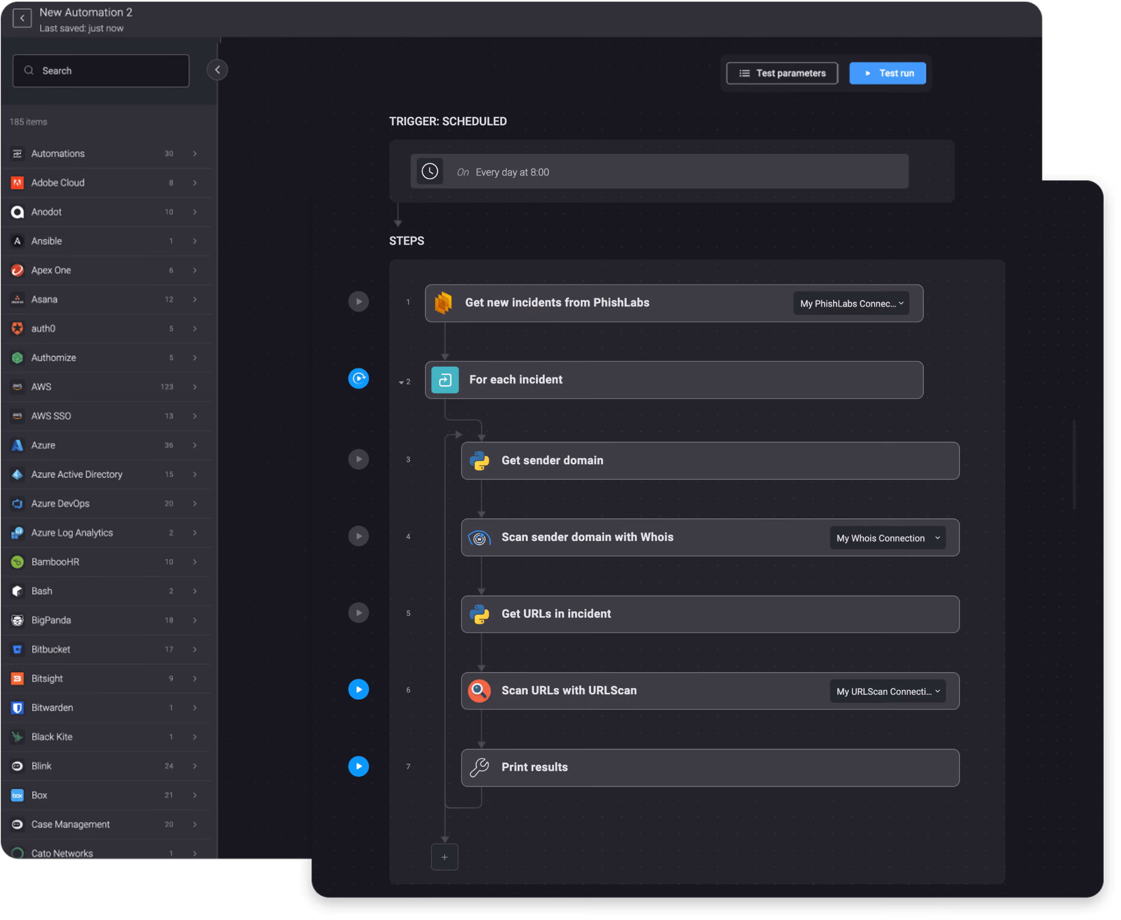Image resolution: width=1121 pixels, height=920 pixels.
Task: Click the PhishLabs icon on step 1
Action: click(443, 303)
